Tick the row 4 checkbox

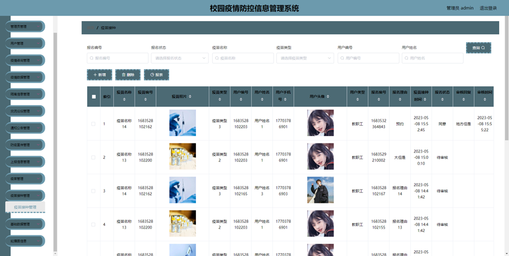tap(93, 224)
